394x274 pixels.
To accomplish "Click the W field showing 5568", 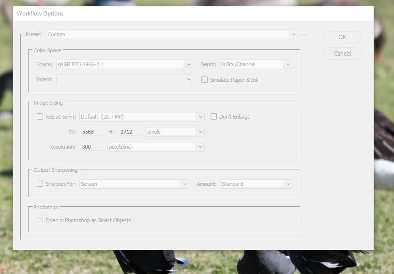I will coord(92,132).
